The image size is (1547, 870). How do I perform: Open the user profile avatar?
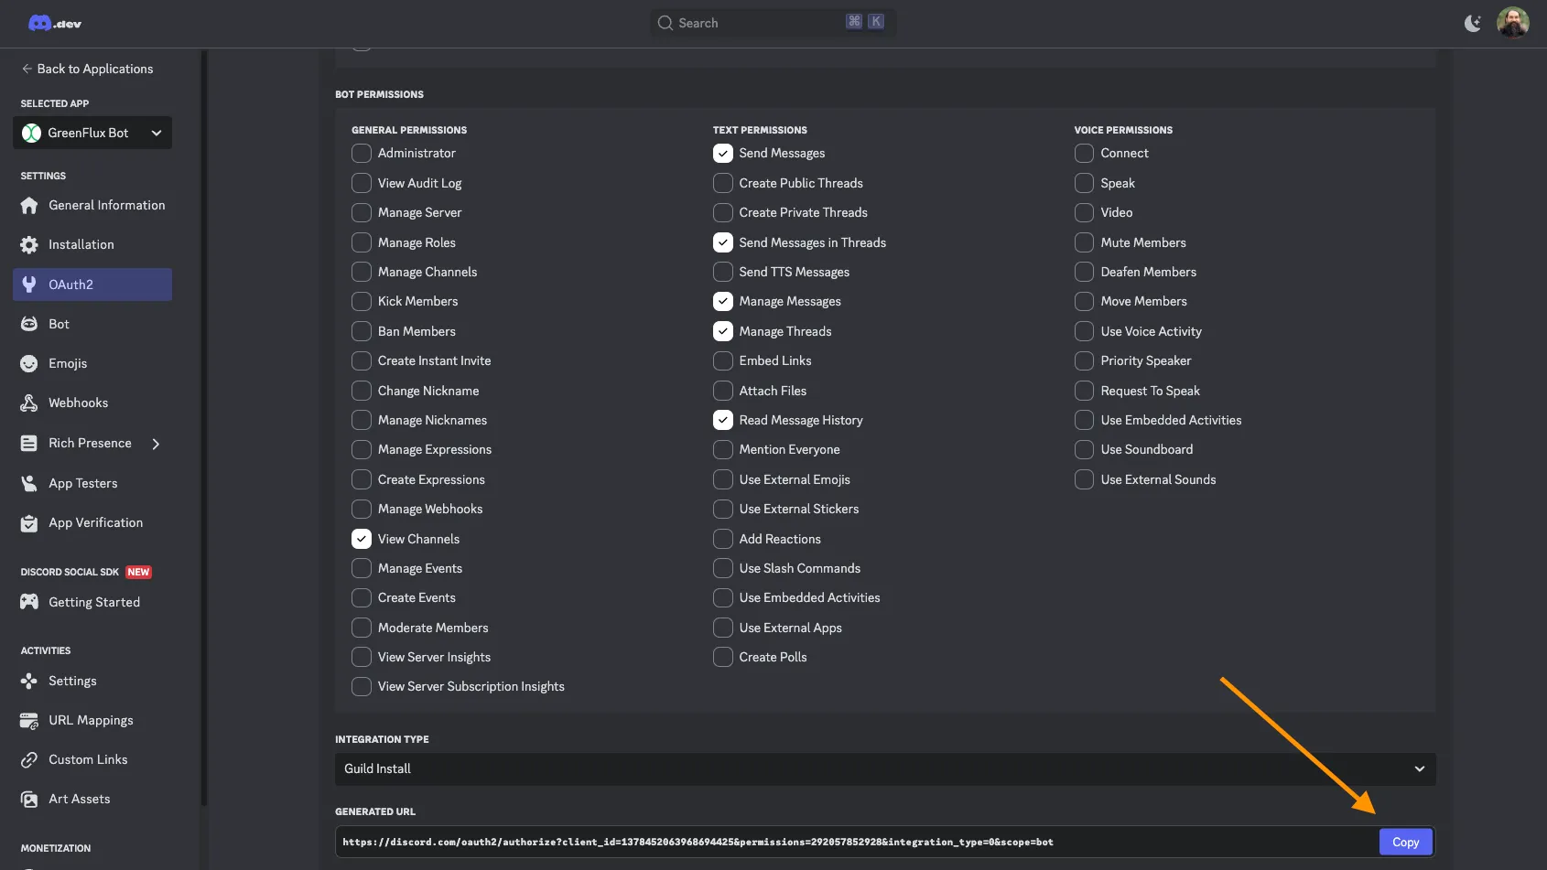1512,23
